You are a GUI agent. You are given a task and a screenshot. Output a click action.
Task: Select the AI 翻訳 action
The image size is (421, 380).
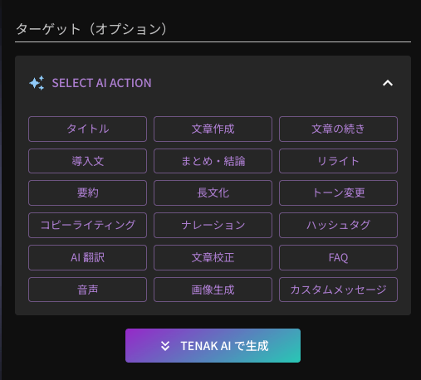click(87, 257)
